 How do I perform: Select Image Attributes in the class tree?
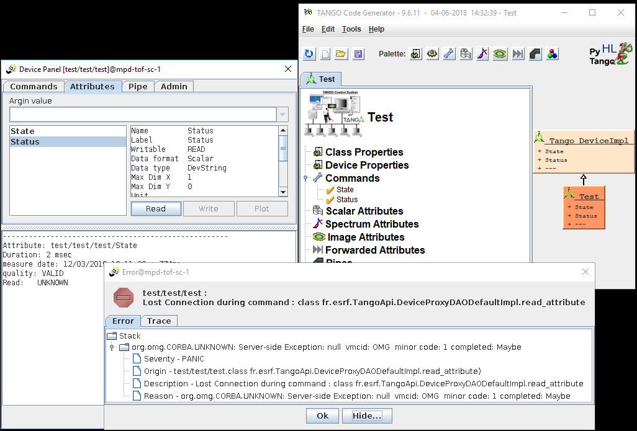(x=366, y=237)
